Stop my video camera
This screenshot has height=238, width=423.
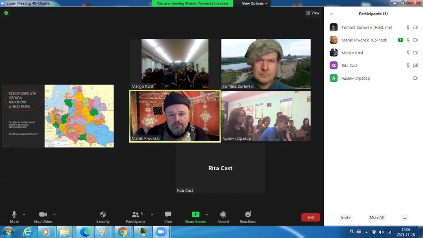coord(43,217)
